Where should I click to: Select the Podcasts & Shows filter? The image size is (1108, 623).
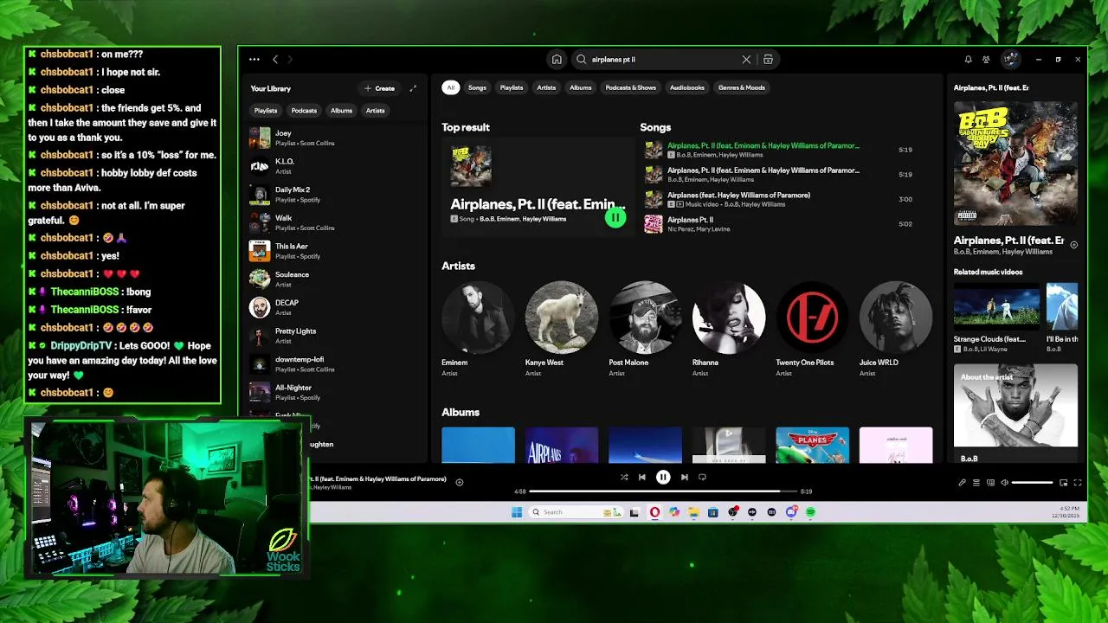click(x=630, y=87)
